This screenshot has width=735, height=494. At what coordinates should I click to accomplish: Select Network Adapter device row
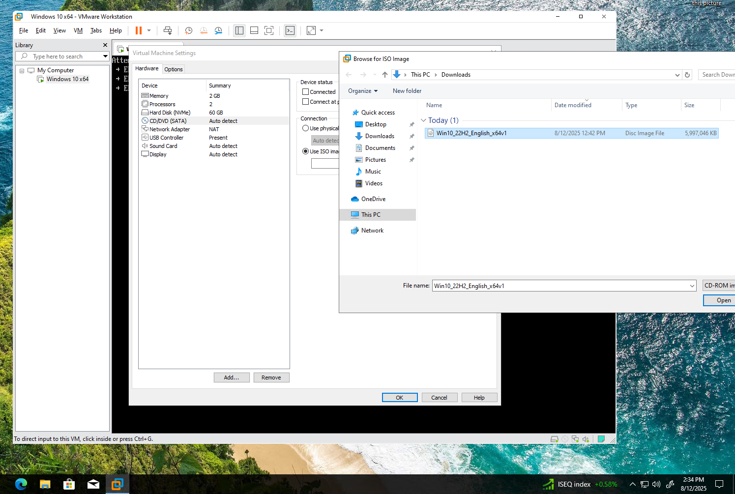click(214, 129)
